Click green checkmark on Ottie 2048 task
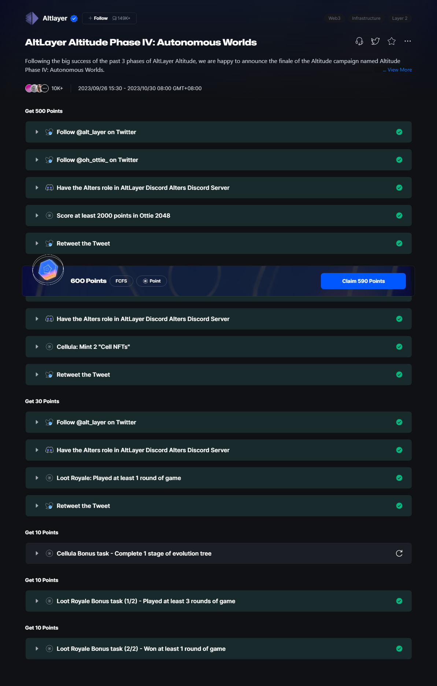Viewport: 437px width, 686px height. coord(399,215)
